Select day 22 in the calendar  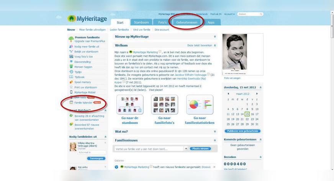[247, 119]
